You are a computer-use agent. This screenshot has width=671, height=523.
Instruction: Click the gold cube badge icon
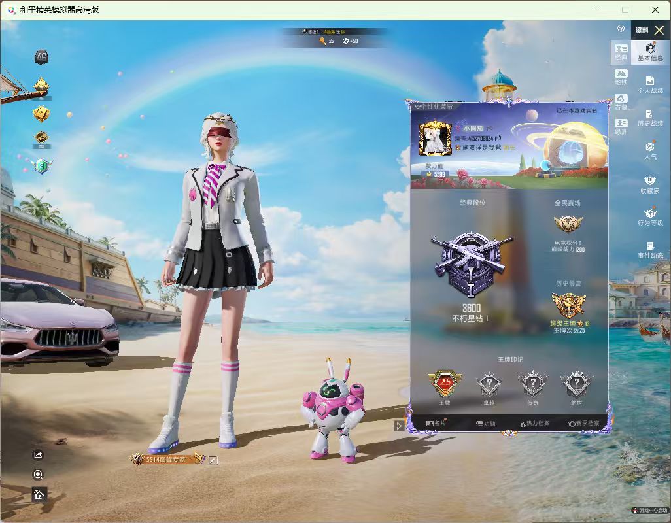41,114
